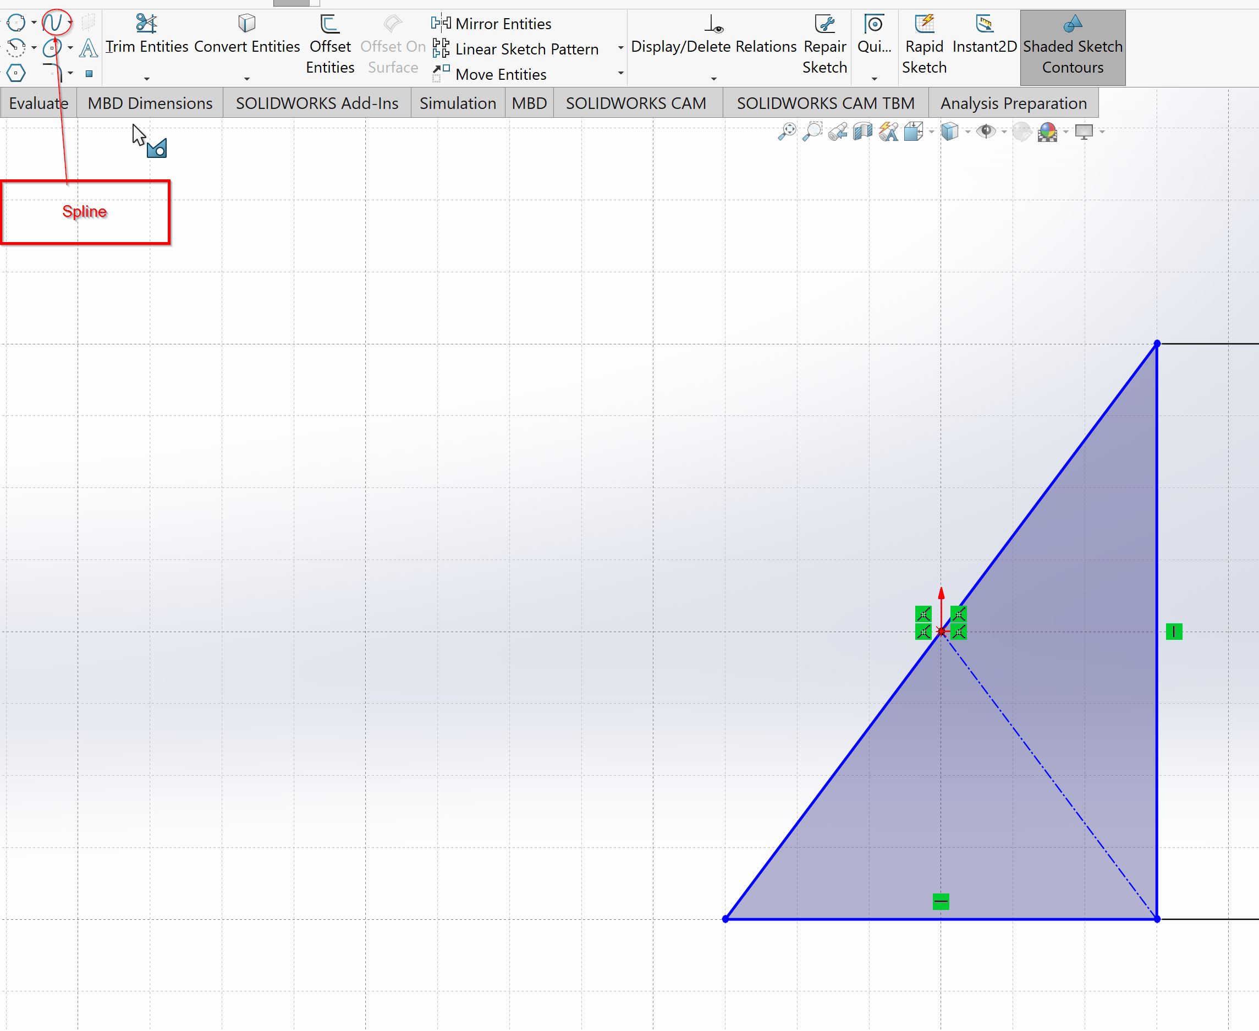The image size is (1259, 1031).
Task: Select bottom-left vertex of triangle sketch
Action: tap(725, 919)
